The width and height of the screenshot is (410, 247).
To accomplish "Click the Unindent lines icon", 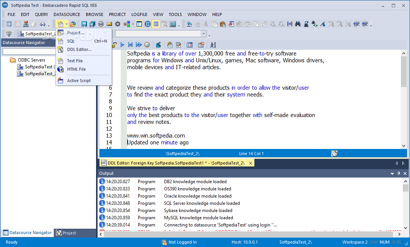I will click(365, 24).
